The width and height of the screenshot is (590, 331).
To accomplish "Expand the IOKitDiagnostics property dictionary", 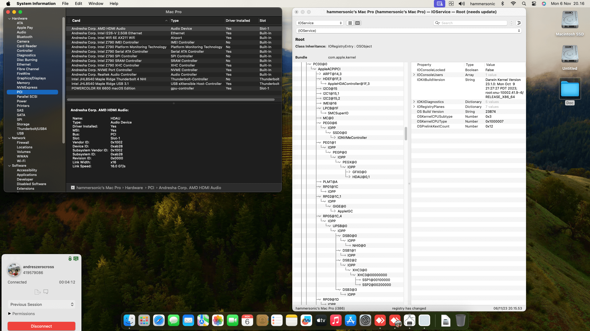I will (414, 102).
